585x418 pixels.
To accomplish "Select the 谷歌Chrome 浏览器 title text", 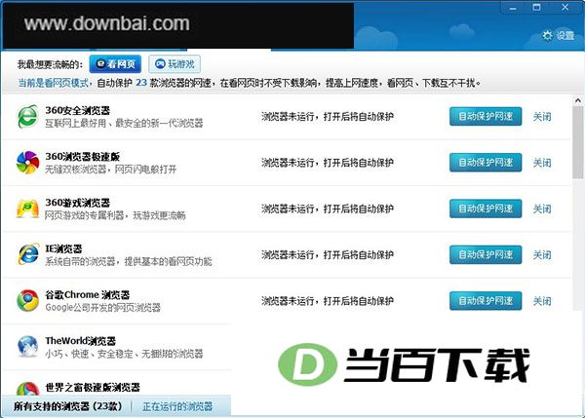I will pyautogui.click(x=88, y=295).
